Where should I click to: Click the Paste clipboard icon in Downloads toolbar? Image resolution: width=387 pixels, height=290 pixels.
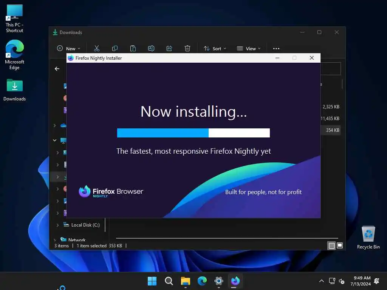pyautogui.click(x=133, y=48)
